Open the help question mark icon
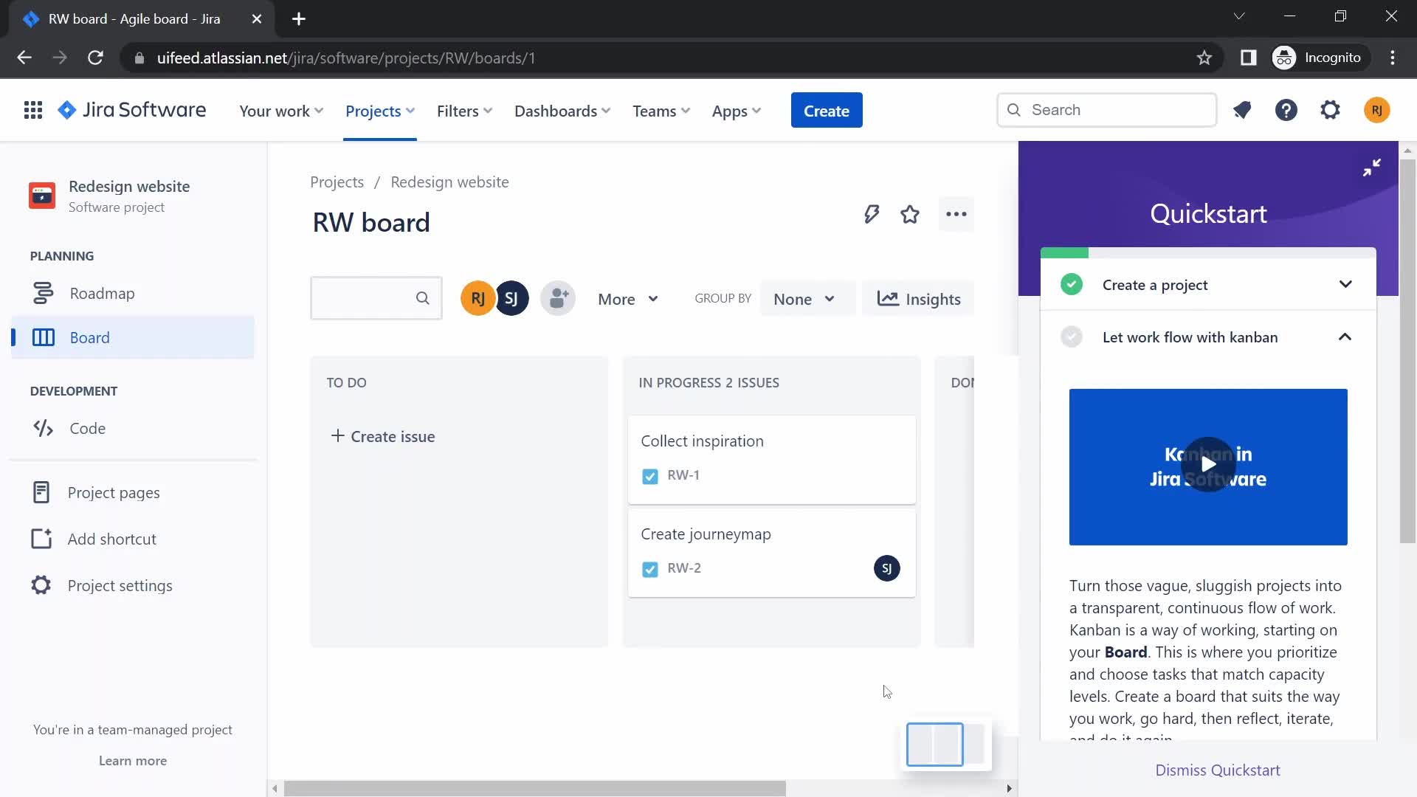 coord(1286,111)
